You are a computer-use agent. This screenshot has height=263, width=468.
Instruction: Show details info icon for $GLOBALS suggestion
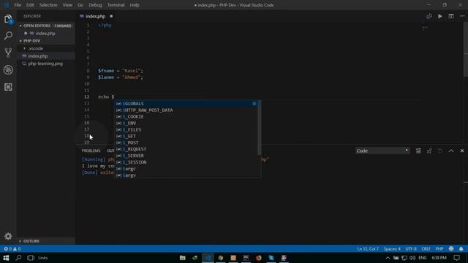pos(254,104)
